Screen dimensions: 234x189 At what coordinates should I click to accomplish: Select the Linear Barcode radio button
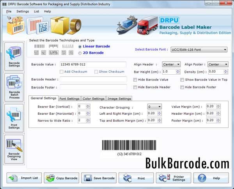80,47
